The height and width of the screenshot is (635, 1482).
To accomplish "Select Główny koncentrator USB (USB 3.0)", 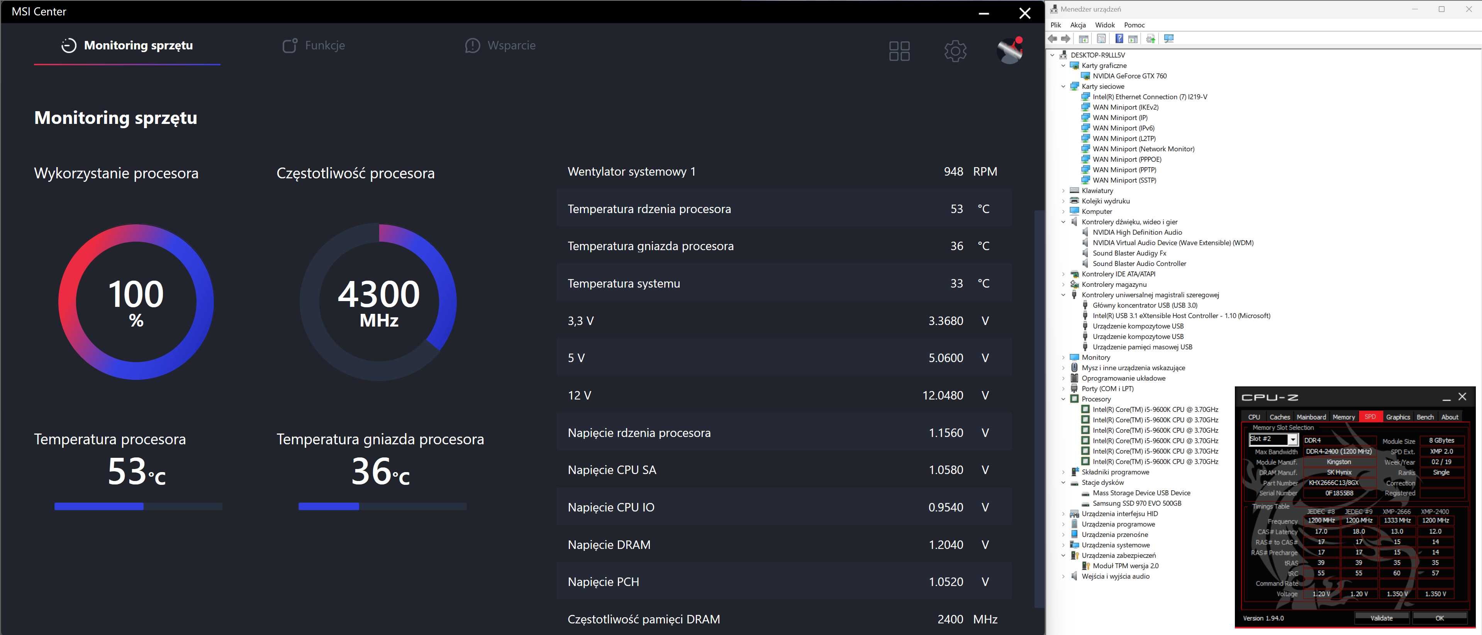I will [x=1144, y=305].
